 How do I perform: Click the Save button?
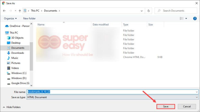click(x=166, y=107)
